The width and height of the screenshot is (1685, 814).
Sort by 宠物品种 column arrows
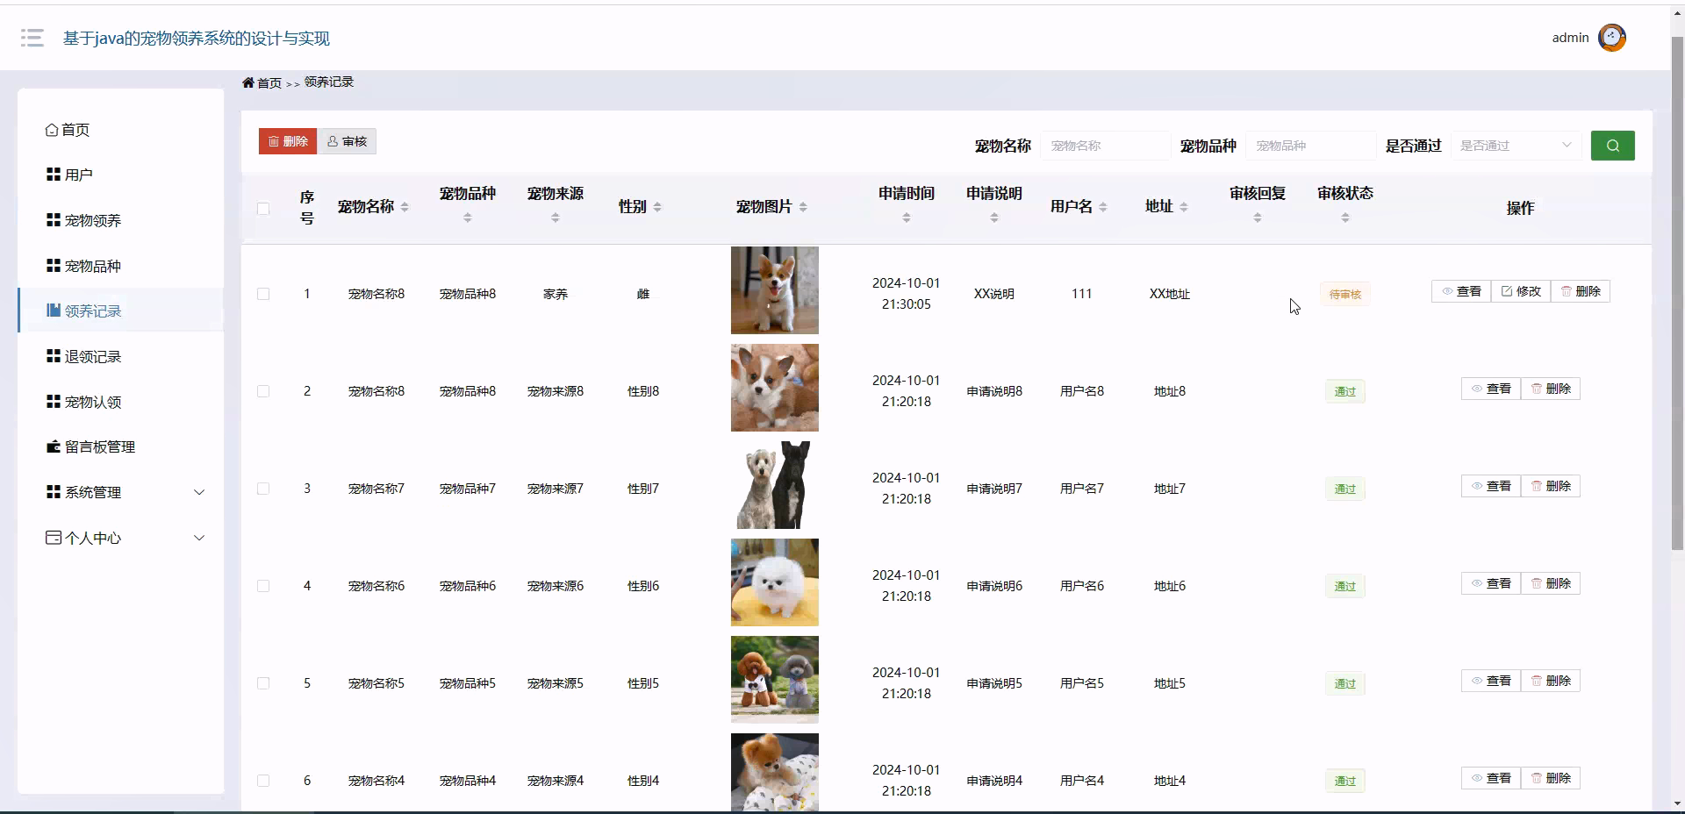click(x=468, y=218)
